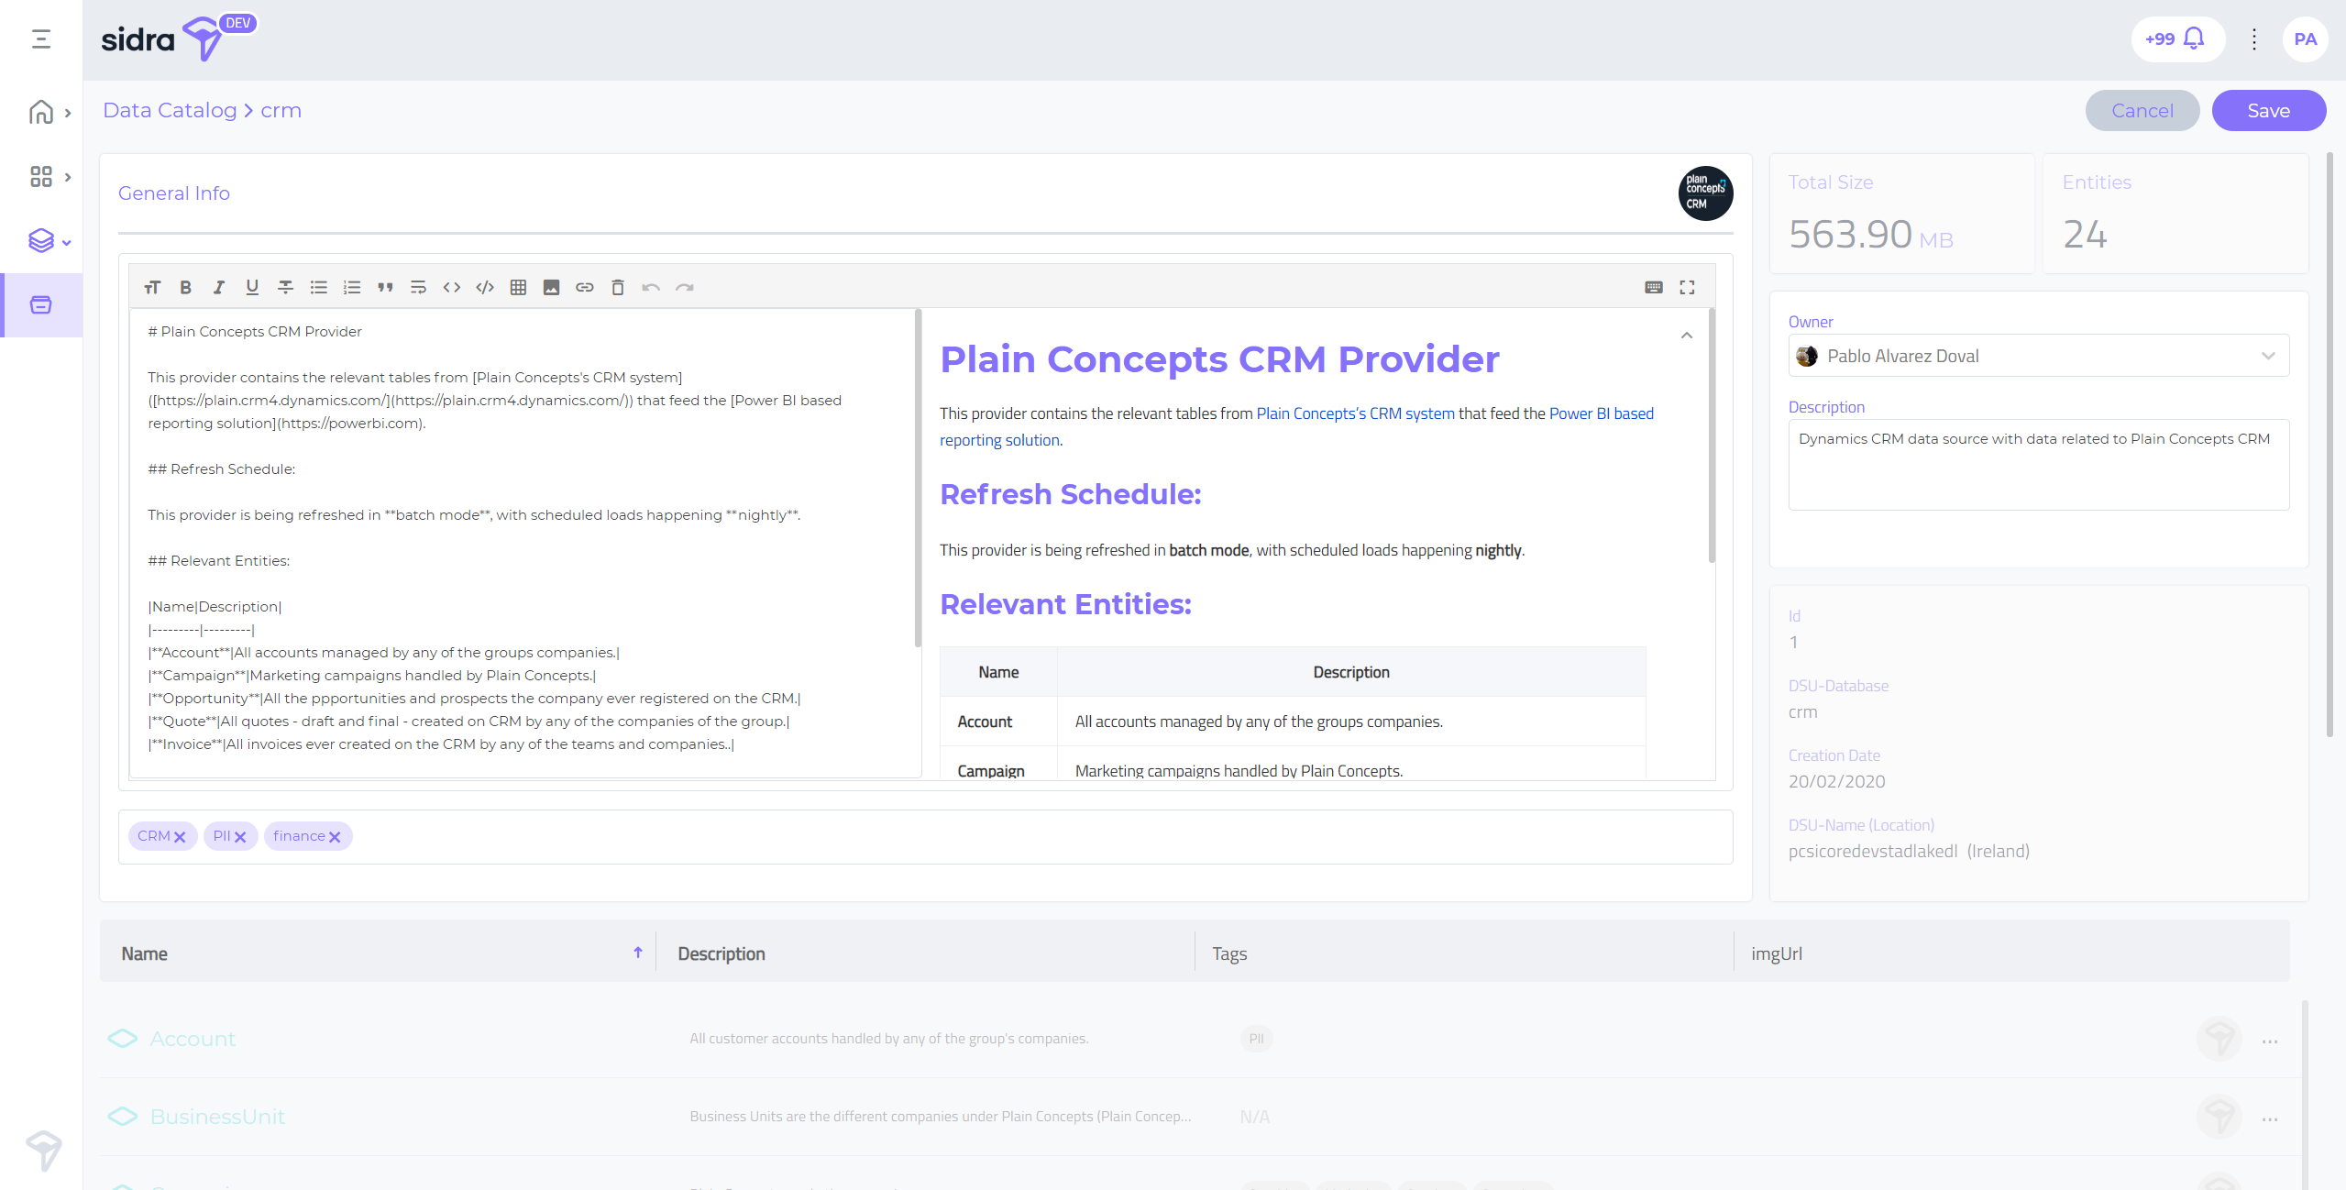Screen dimensions: 2346x1190
Task: Click the italic formatting icon
Action: 218,287
